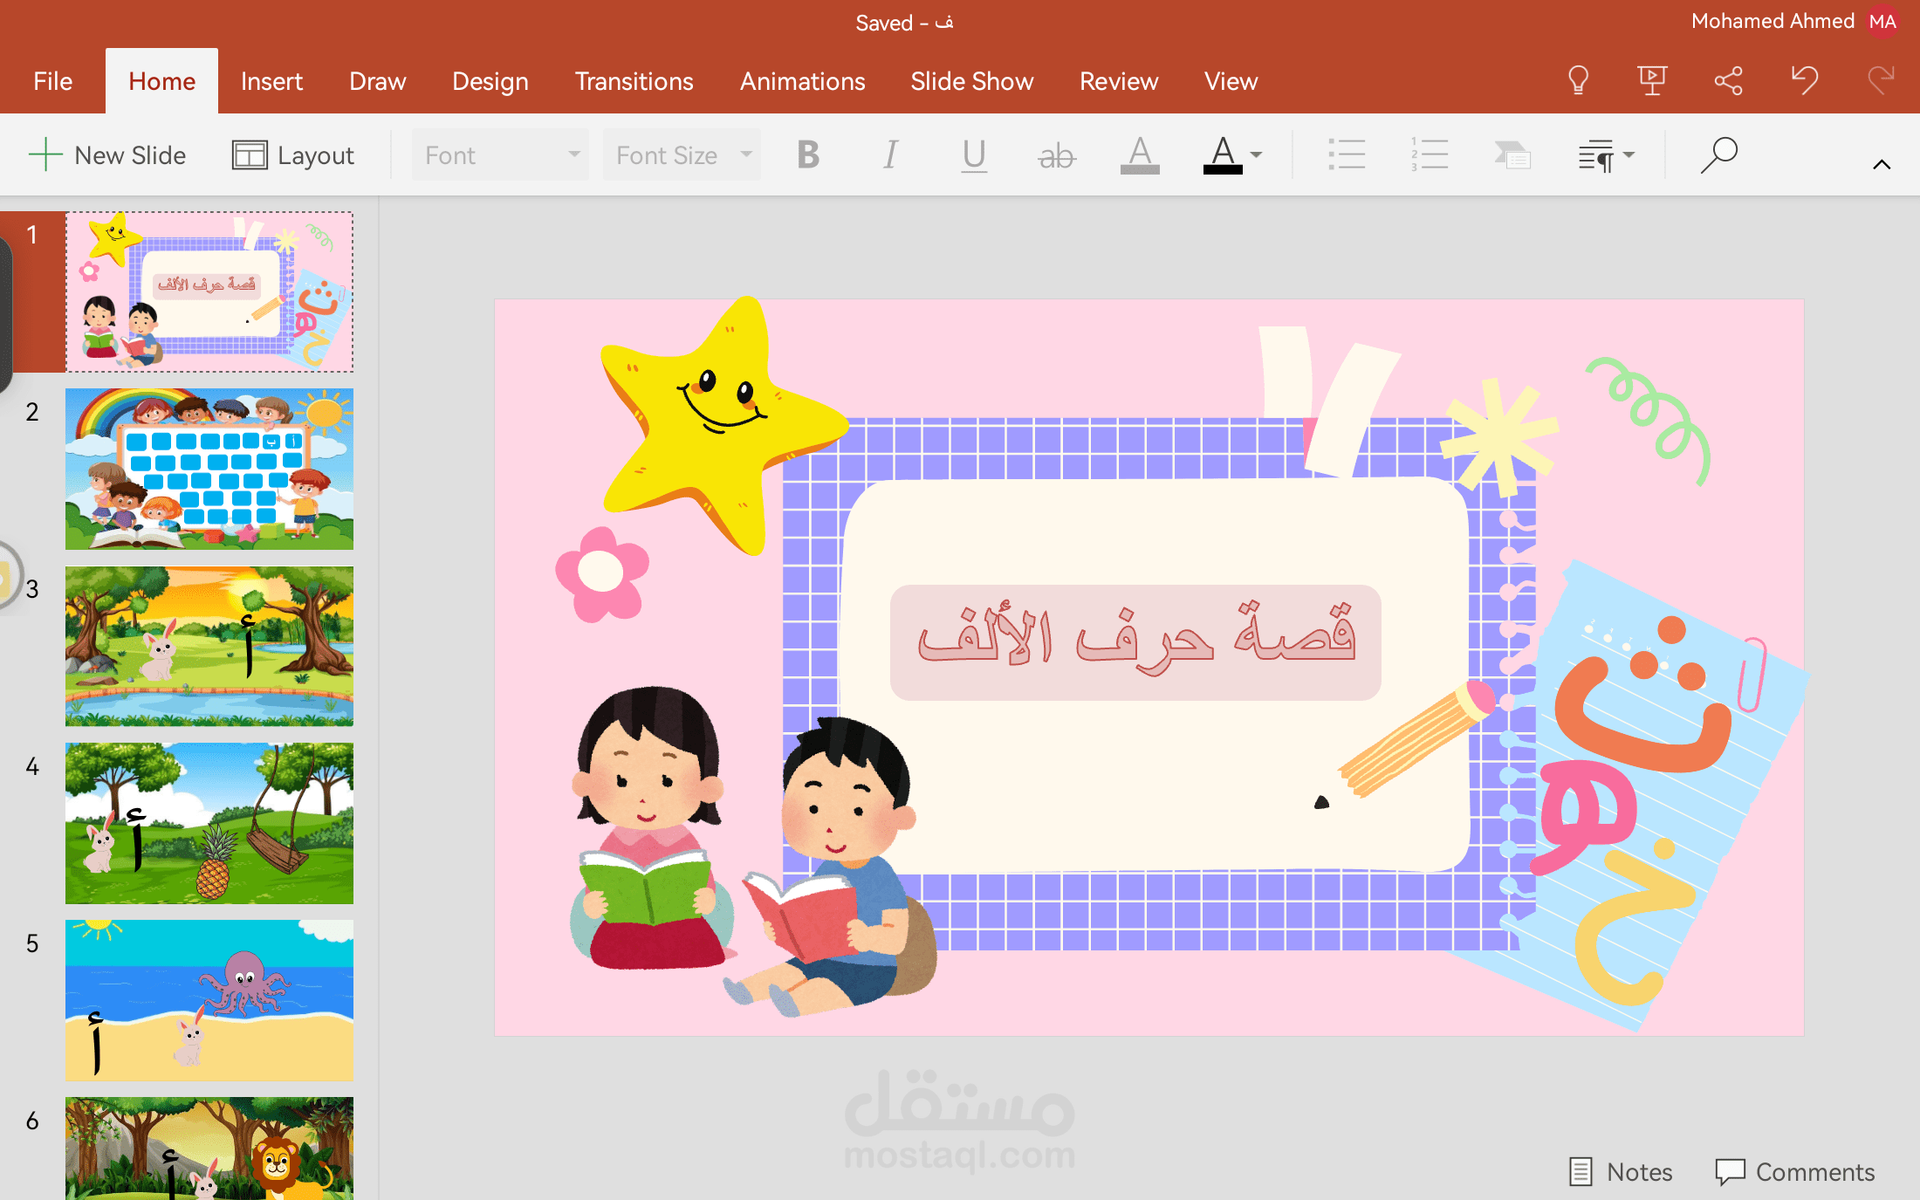
Task: Apply the black font color
Action: [x=1223, y=155]
